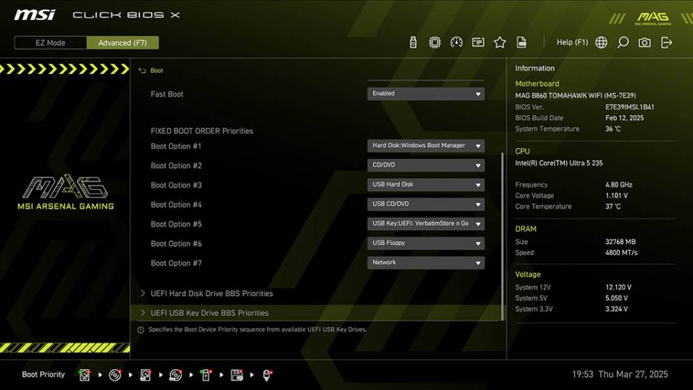Open Favorites via the star icon
Image resolution: width=693 pixels, height=390 pixels.
[500, 42]
